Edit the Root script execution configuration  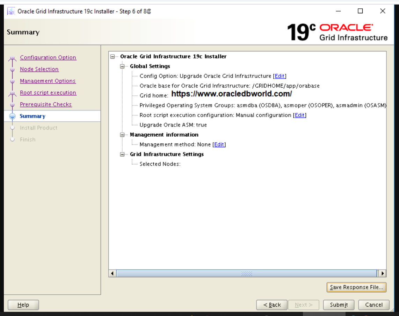pyautogui.click(x=299, y=115)
